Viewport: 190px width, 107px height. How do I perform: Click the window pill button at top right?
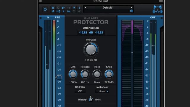pyautogui.click(x=161, y=1)
